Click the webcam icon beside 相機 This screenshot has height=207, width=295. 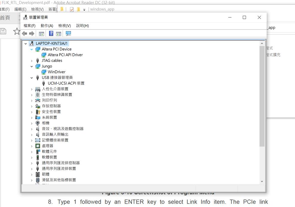[38, 123]
